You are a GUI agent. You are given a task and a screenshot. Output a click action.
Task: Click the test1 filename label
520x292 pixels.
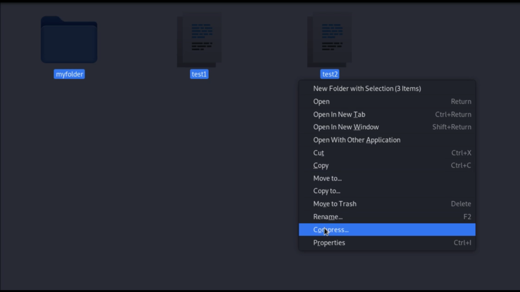click(x=199, y=74)
